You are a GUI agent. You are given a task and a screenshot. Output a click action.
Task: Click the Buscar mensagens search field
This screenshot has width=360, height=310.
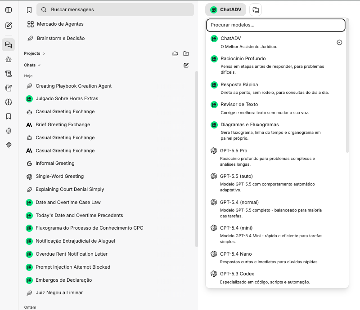[115, 9]
